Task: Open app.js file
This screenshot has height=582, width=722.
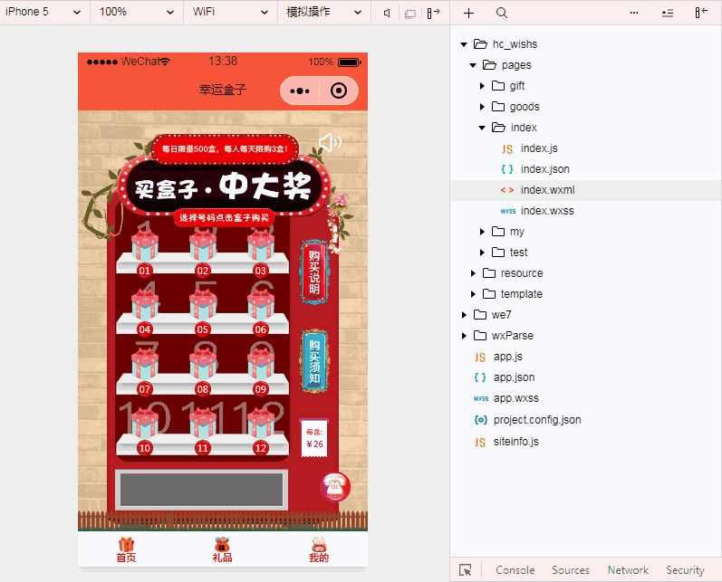Action: 498,357
